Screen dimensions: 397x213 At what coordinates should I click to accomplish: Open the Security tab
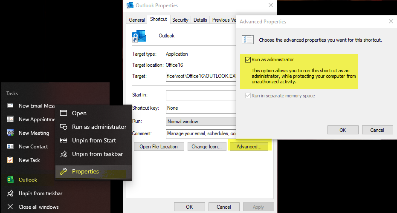[180, 20]
